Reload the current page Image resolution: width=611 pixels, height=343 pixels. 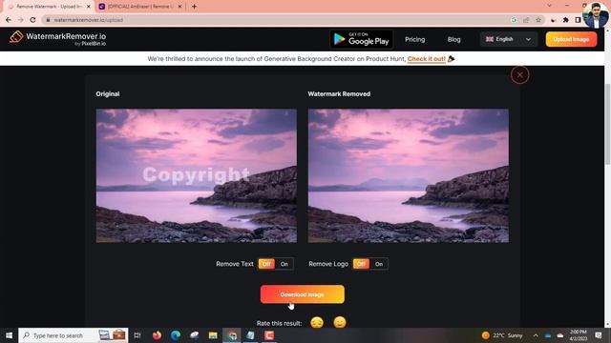tap(32, 20)
